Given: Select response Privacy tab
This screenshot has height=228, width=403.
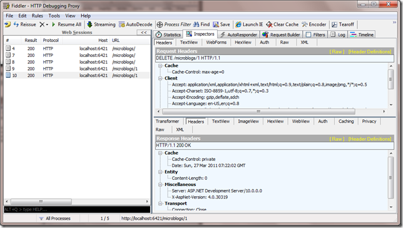Looking at the screenshot, I should pos(369,122).
